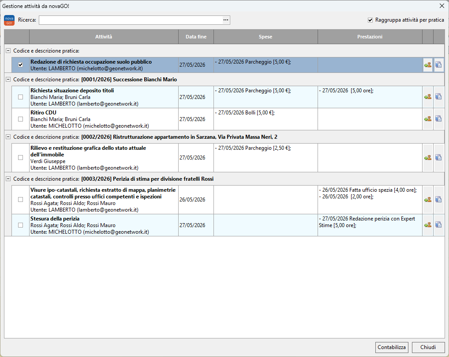Click the Ricerca search input field

131,20
